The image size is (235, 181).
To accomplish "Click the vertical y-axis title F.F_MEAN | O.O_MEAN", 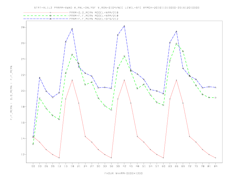I will coord(11,93).
